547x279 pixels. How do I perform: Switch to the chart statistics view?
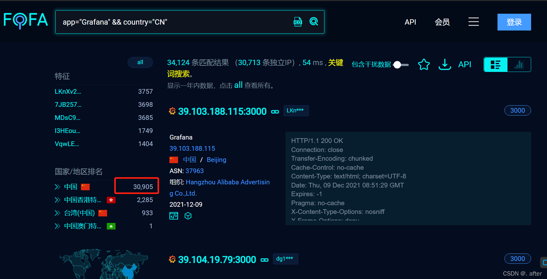519,65
